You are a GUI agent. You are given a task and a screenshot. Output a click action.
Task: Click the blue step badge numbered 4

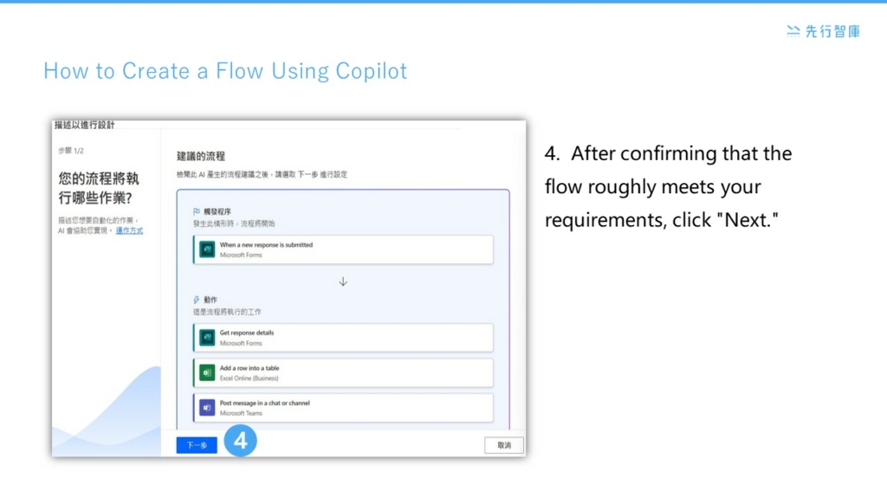pyautogui.click(x=240, y=441)
